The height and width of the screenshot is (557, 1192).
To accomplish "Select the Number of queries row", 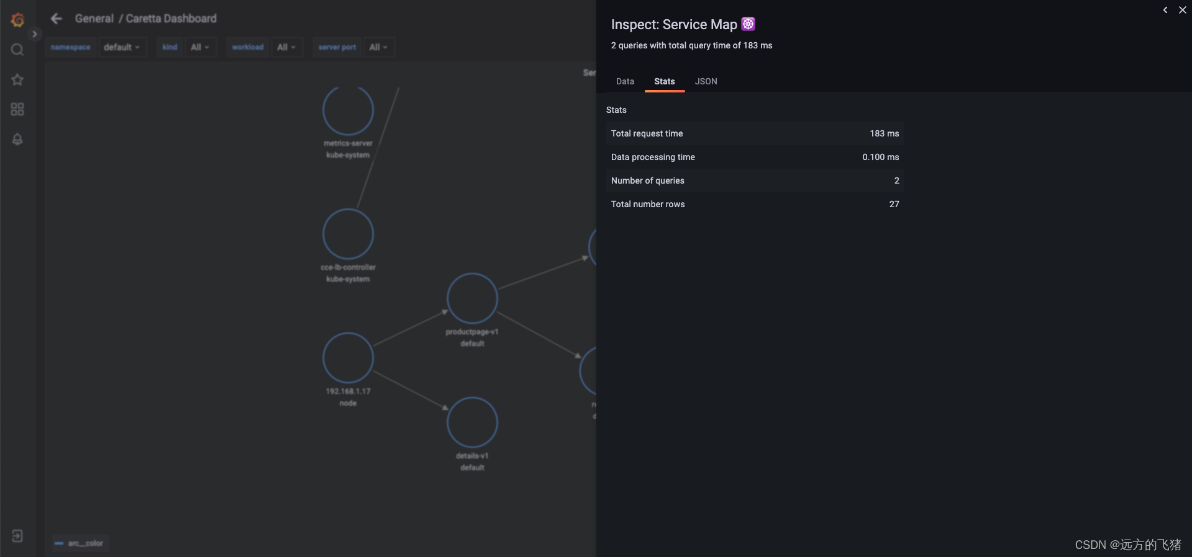I will click(755, 180).
